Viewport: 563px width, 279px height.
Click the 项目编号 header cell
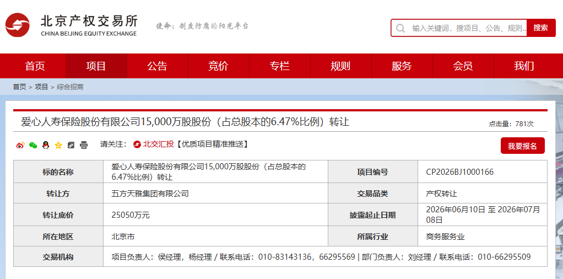[x=373, y=172]
